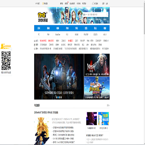Select the highlighted blue carousel dot
The width and height of the screenshot is (145, 145).
[x=58, y=97]
